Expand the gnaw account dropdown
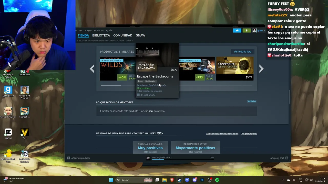This screenshot has width=328, height=184. (261, 30)
